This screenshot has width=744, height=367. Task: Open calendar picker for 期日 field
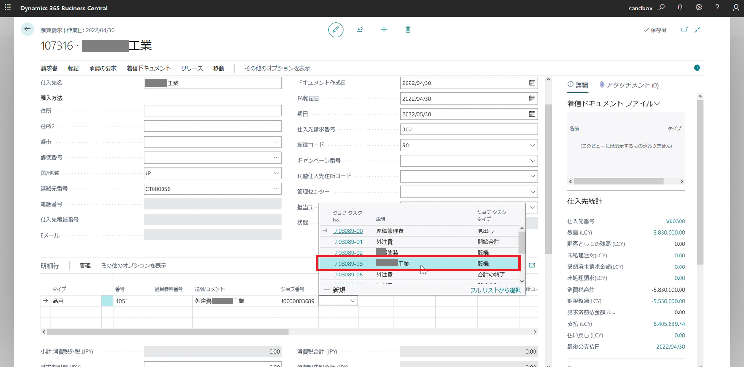pyautogui.click(x=532, y=114)
